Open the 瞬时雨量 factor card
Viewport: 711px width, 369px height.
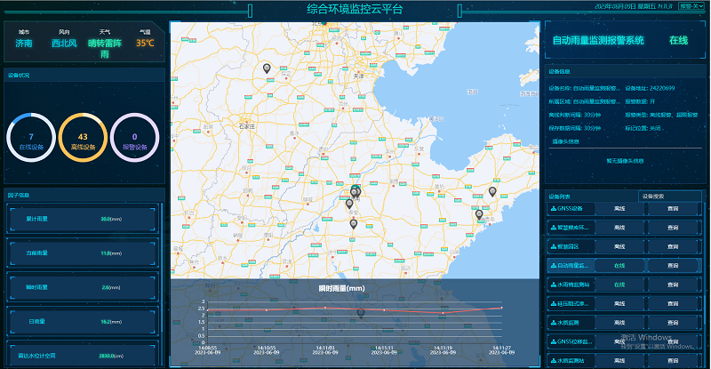tap(83, 287)
